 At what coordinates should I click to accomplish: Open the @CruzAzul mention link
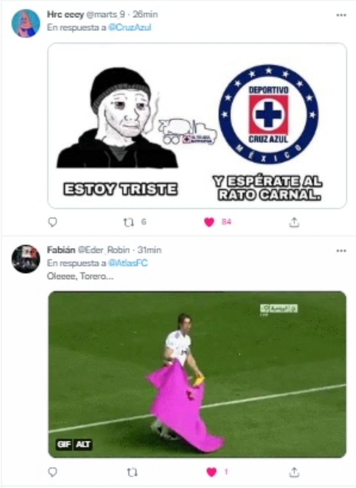click(x=130, y=27)
